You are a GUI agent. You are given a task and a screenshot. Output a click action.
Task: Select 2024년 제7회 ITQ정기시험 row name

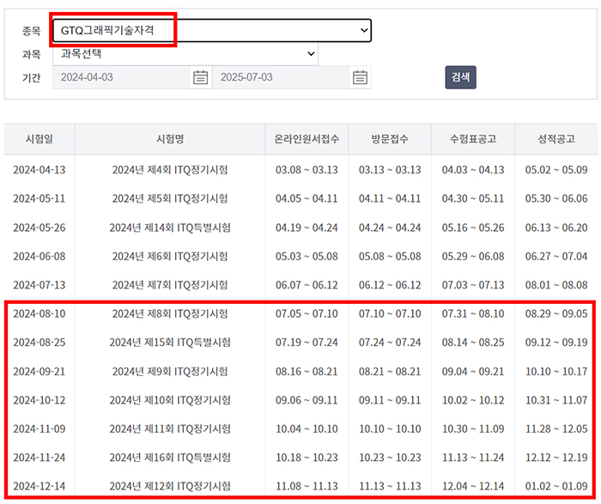pyautogui.click(x=170, y=285)
